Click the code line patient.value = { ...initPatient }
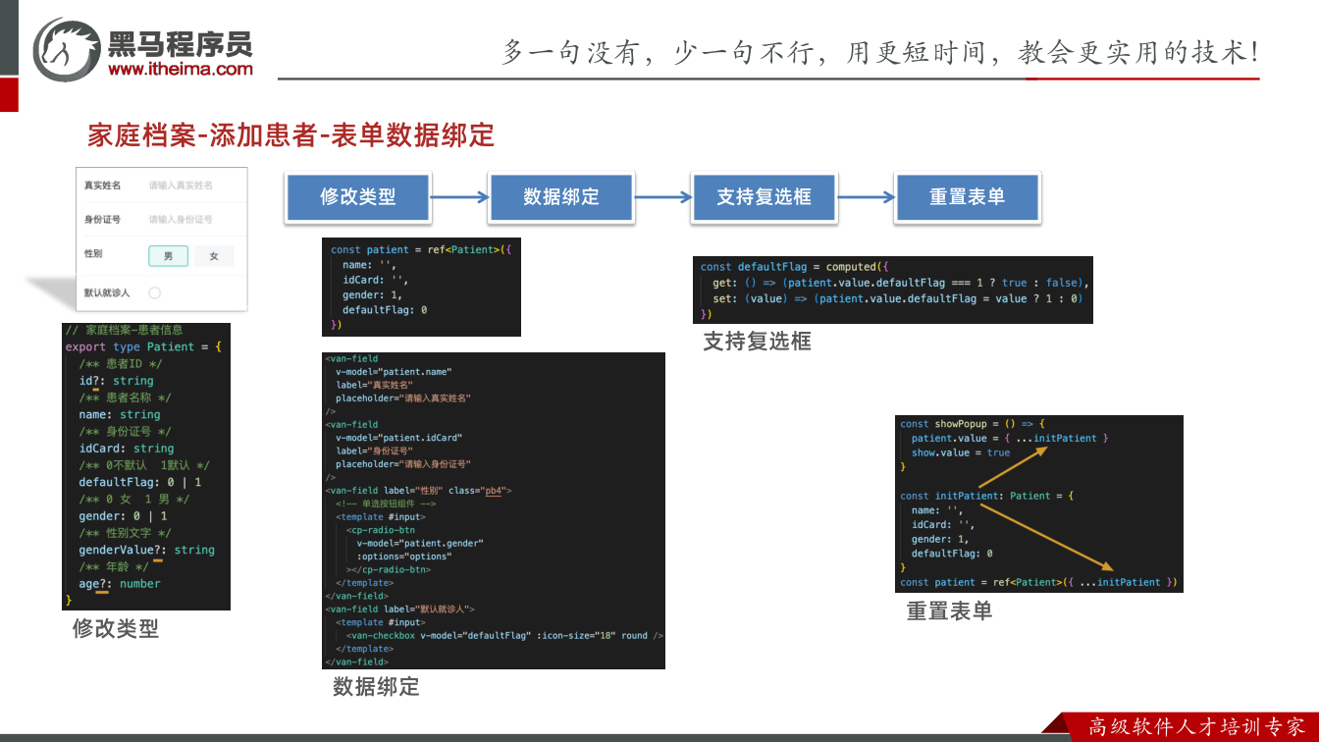Viewport: 1319px width, 742px height. [x=1010, y=438]
